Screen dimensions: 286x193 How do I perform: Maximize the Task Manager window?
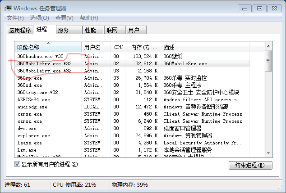pyautogui.click(x=259, y=9)
